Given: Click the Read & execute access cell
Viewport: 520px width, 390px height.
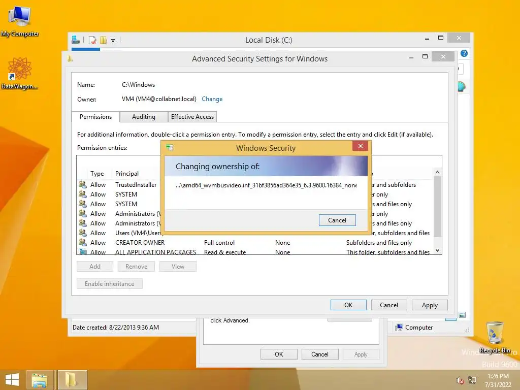Looking at the screenshot, I should tap(225, 252).
